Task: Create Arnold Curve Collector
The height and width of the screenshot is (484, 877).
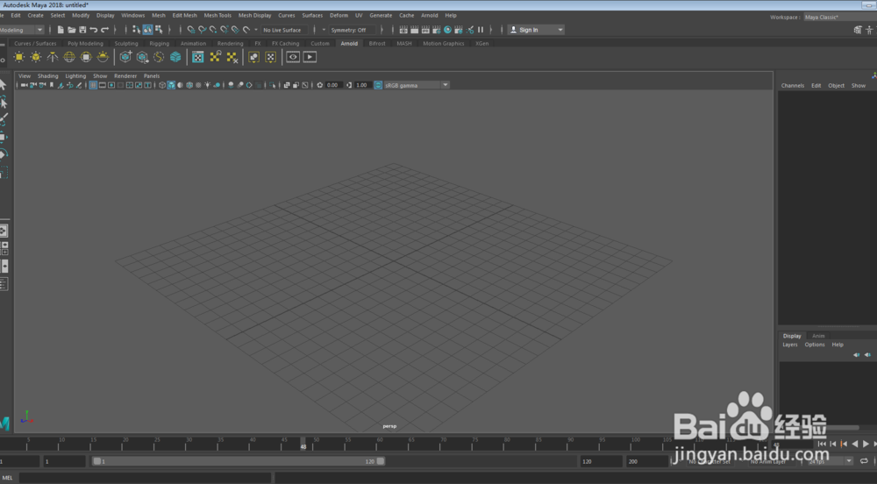Action: (x=160, y=57)
